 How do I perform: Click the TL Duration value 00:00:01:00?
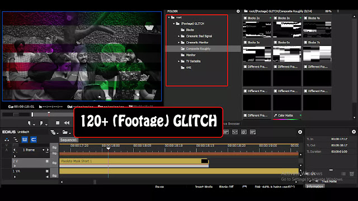[x=339, y=151]
